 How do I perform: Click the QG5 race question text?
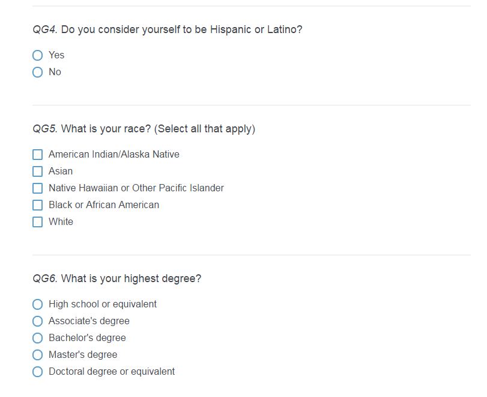pos(144,129)
